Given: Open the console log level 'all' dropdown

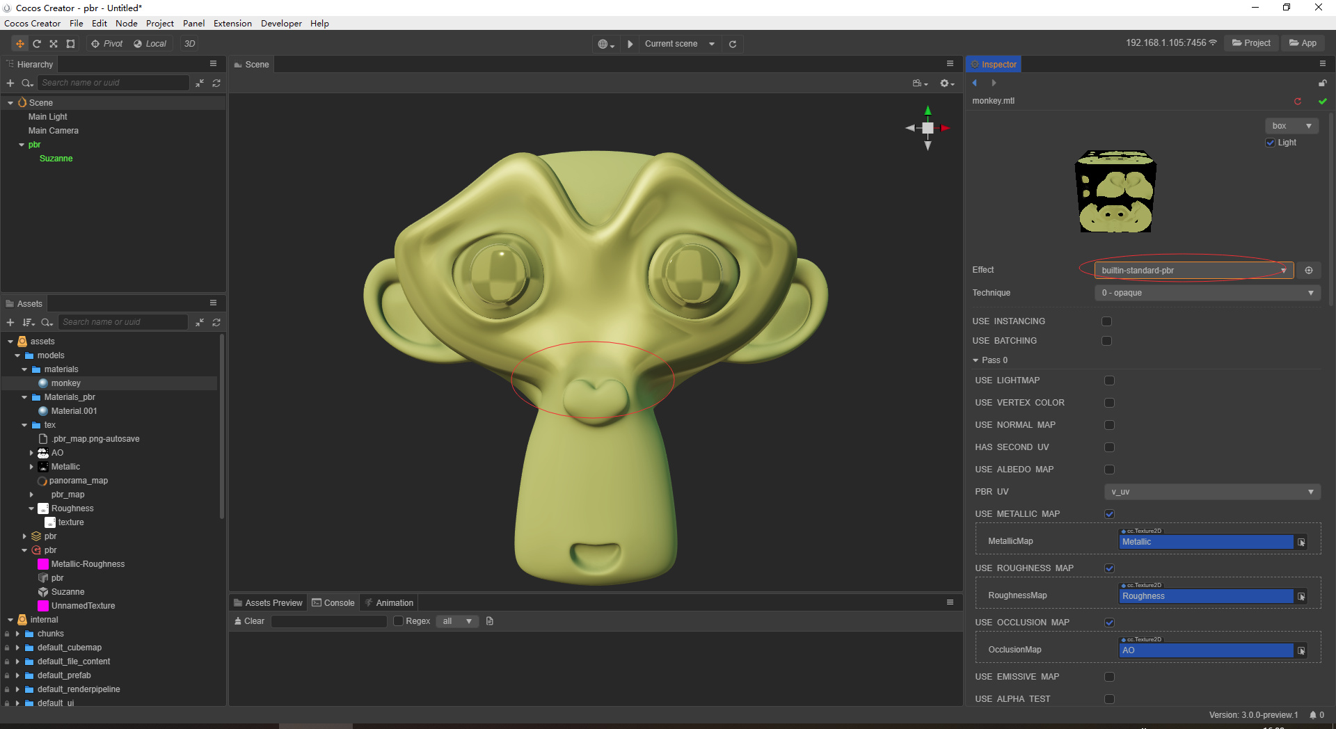Looking at the screenshot, I should pyautogui.click(x=457, y=621).
